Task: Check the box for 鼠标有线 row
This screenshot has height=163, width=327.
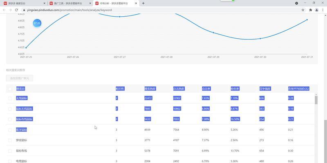Action: click(x=10, y=151)
